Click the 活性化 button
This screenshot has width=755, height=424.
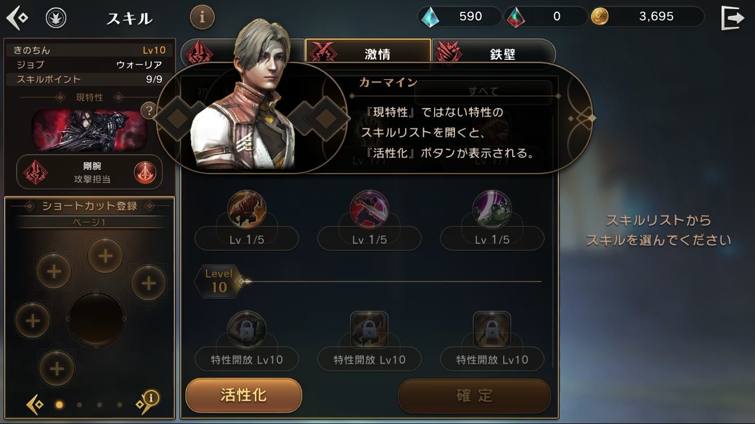(244, 395)
